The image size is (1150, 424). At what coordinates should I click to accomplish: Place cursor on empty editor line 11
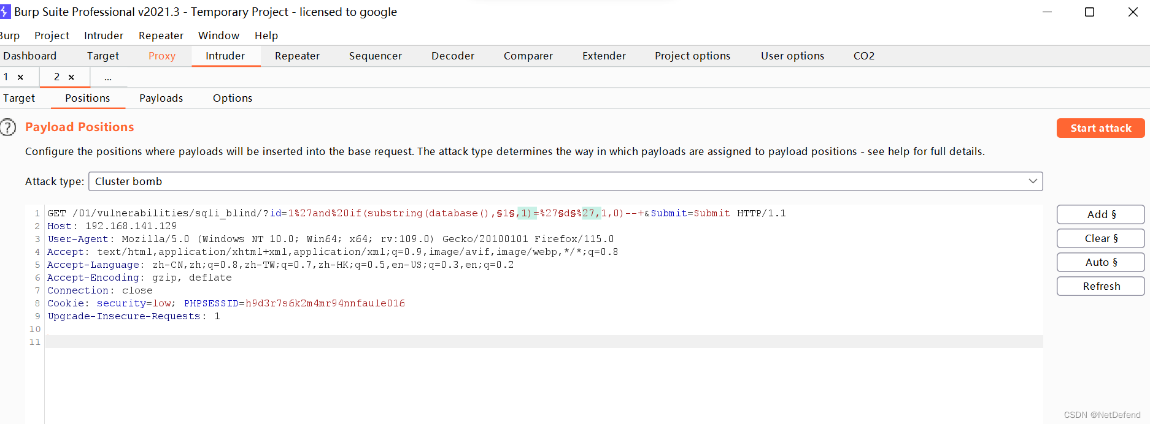tap(544, 342)
